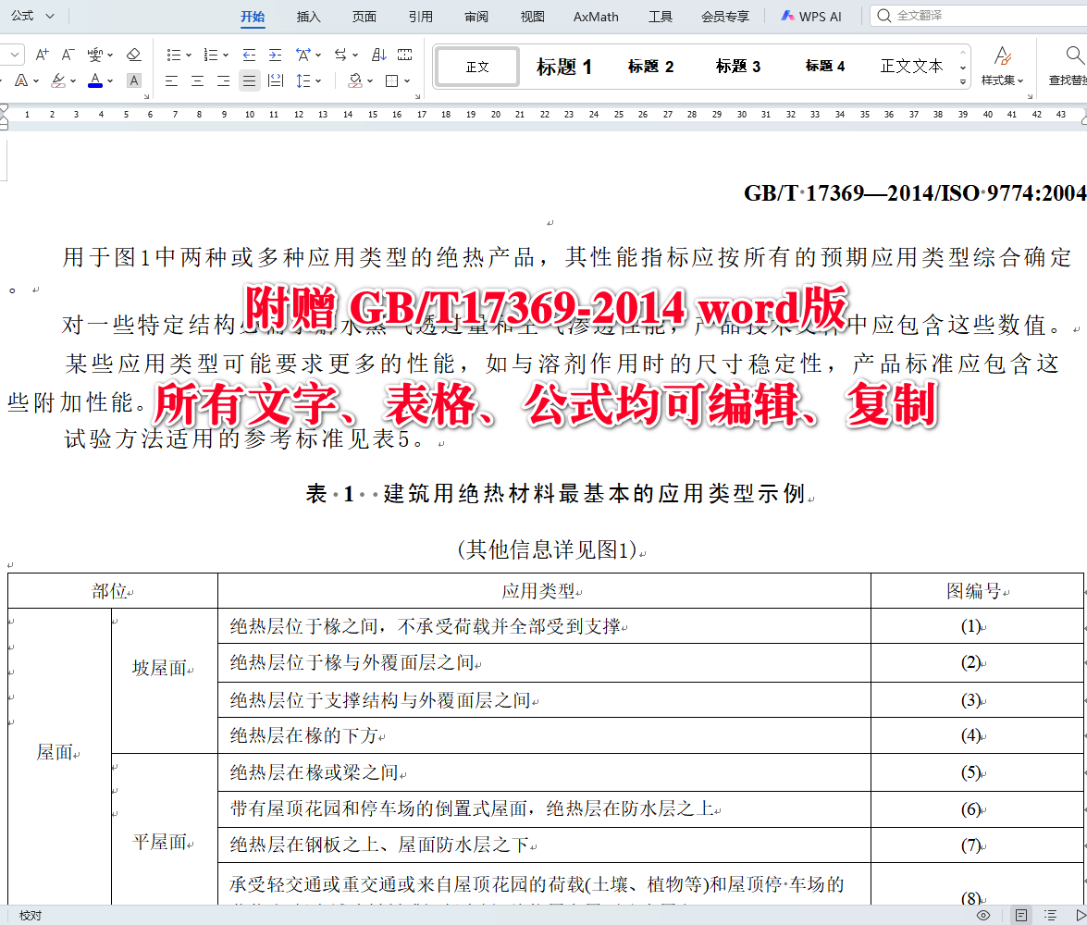Screen dimensions: 1087x925
Task: Click the 校对 status bar item
Action: (x=31, y=914)
